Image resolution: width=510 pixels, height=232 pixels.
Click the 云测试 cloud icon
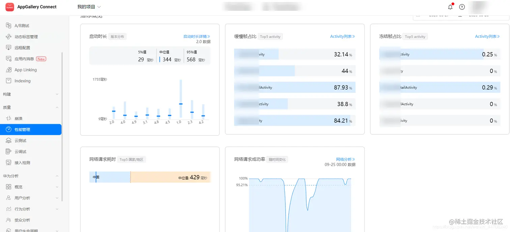pos(9,140)
